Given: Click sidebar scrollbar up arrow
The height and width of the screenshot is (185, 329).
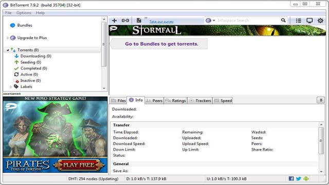Looking at the screenshot, I should pyautogui.click(x=104, y=19).
